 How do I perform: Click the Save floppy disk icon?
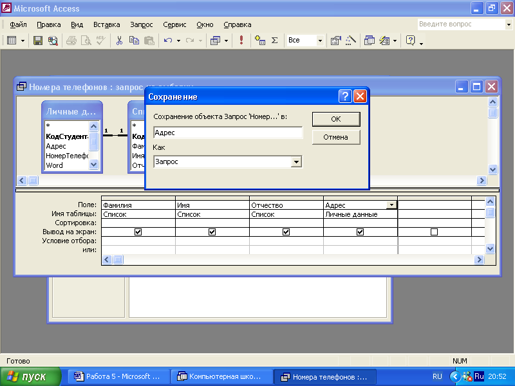38,41
